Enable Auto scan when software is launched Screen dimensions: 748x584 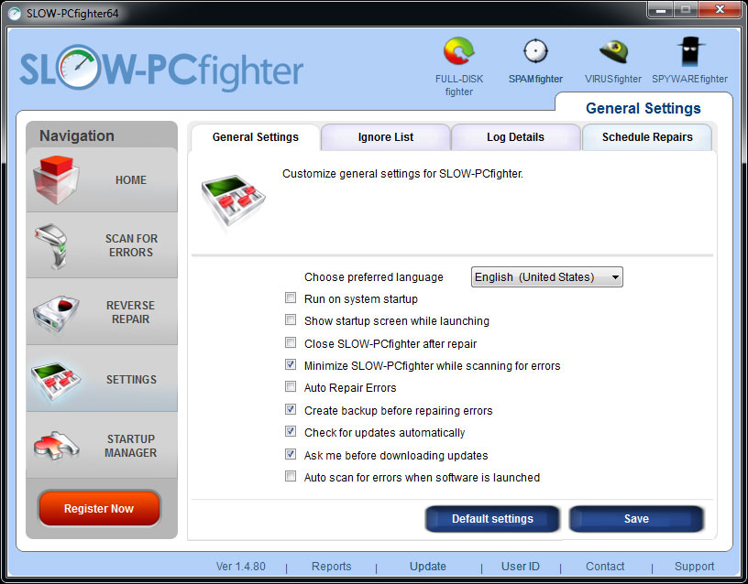pyautogui.click(x=291, y=476)
